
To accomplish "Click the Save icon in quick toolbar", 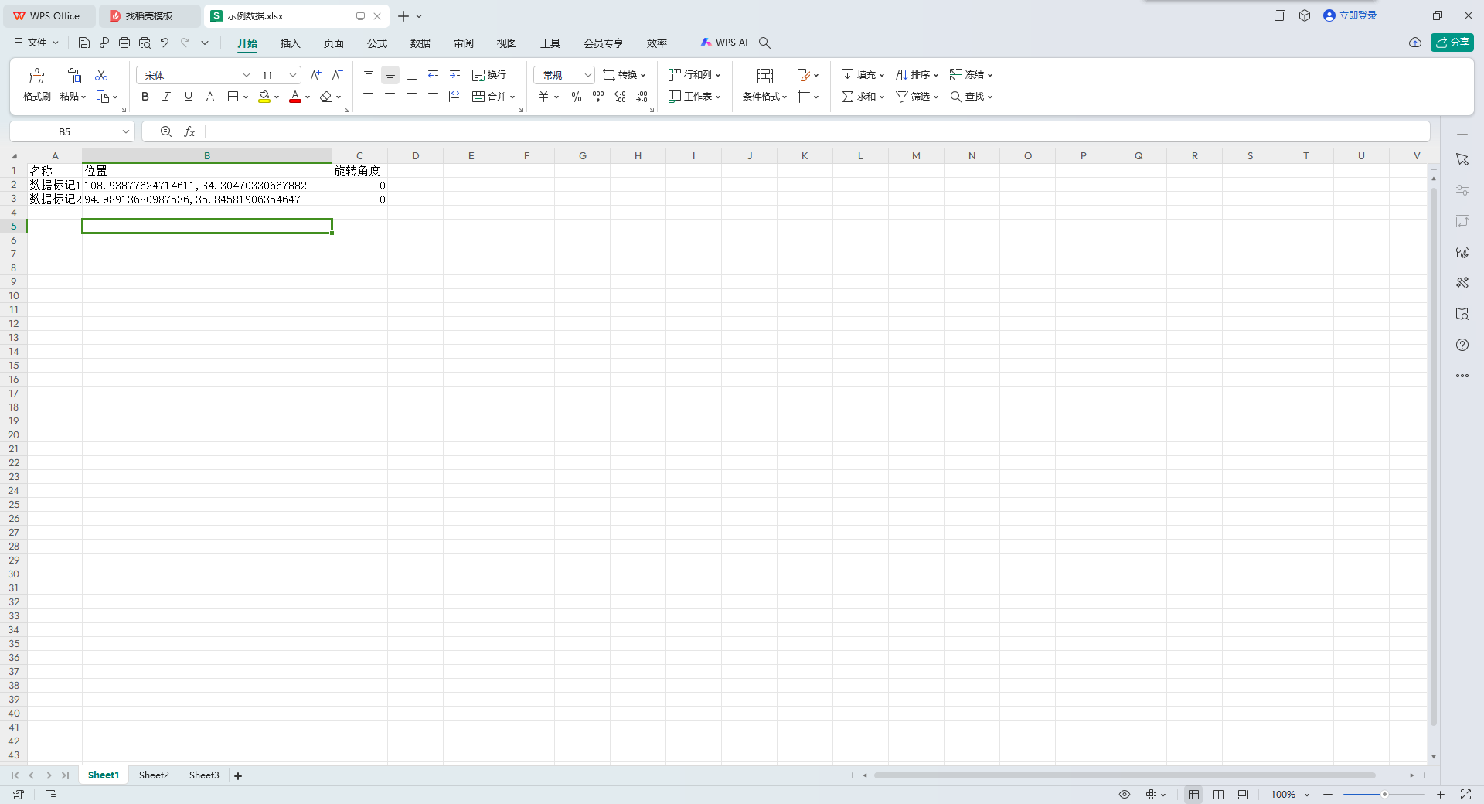I will point(84,43).
